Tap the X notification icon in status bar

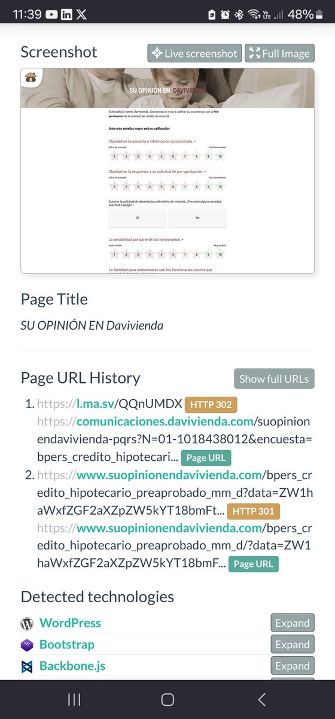[x=81, y=14]
